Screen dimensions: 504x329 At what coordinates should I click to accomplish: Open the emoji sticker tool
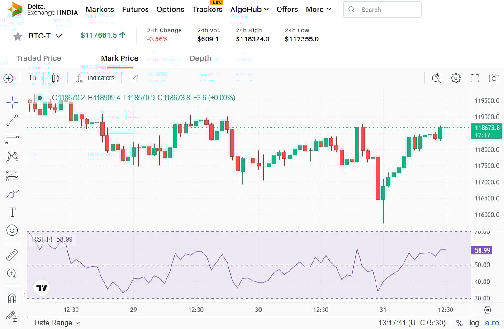[12, 230]
